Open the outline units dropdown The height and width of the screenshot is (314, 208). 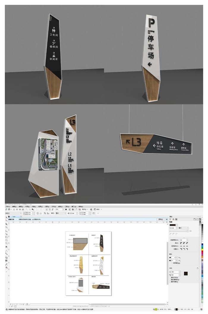(x=187, y=228)
